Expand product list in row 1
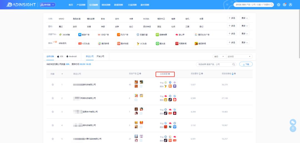 (x=141, y=86)
